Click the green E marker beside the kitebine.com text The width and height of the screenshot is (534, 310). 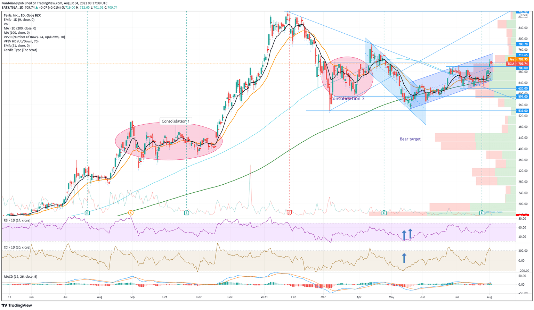[x=482, y=212]
